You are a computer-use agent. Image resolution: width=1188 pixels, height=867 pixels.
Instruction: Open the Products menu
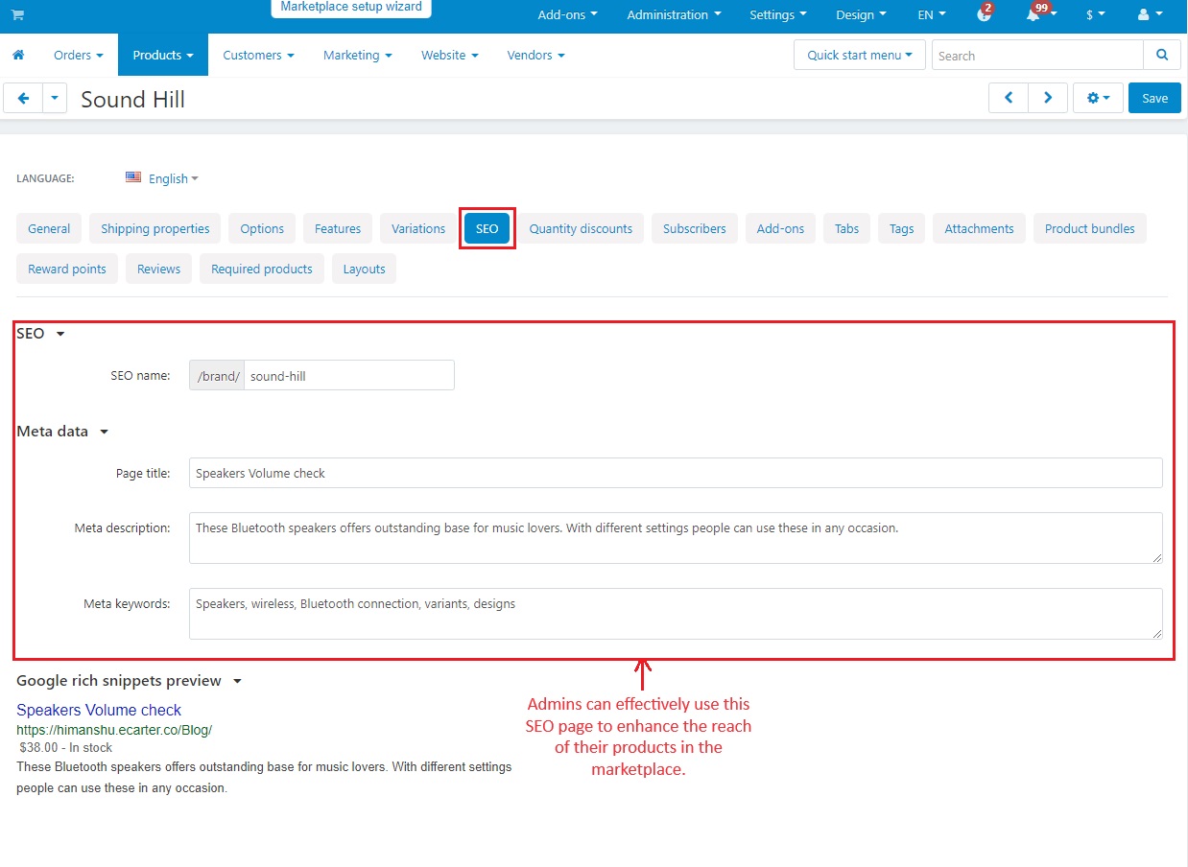[x=163, y=55]
